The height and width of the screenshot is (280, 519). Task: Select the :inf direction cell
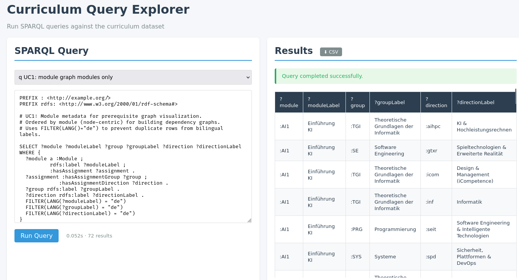(x=436, y=202)
